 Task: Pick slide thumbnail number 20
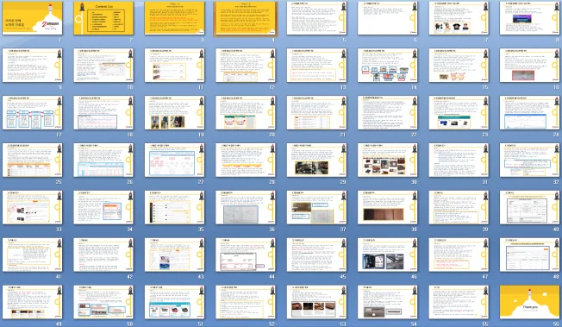click(246, 113)
